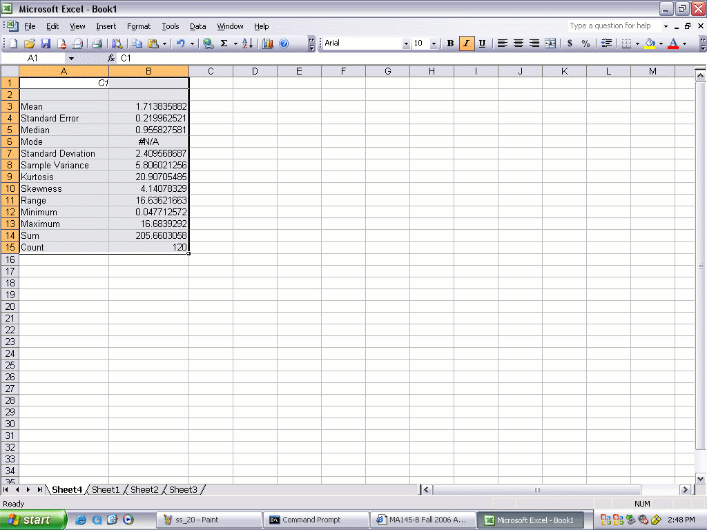Expand the Arial font name dropdown
Viewport: 707px width, 530px height.
[406, 43]
